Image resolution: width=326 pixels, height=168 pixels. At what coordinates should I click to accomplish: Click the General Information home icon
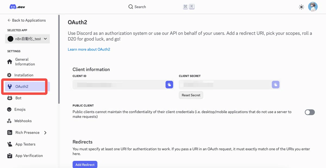pyautogui.click(x=10, y=62)
